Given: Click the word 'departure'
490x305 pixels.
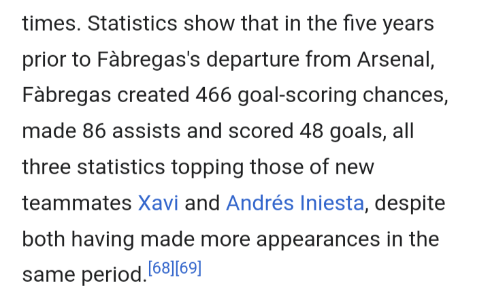Looking at the screenshot, I should tap(252, 59).
